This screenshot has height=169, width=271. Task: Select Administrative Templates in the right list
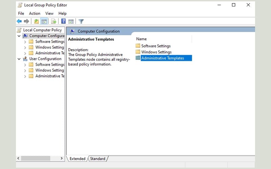point(166,58)
